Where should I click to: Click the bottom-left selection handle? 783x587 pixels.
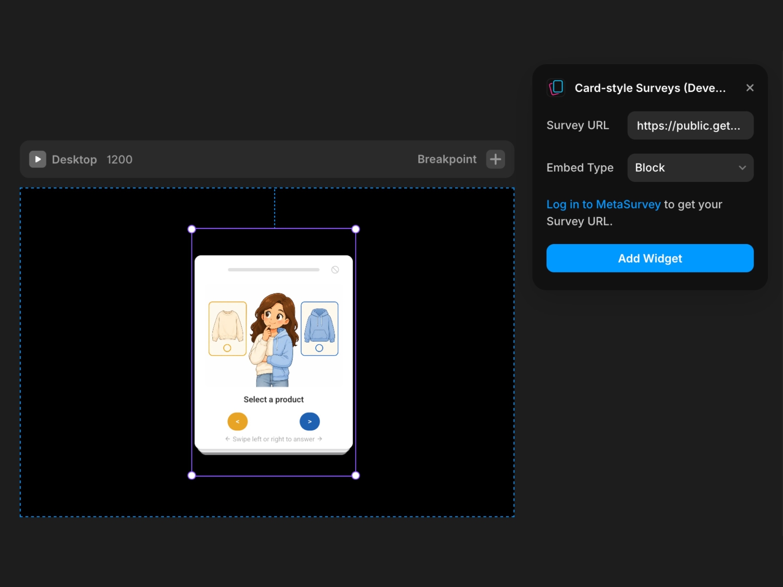point(192,475)
